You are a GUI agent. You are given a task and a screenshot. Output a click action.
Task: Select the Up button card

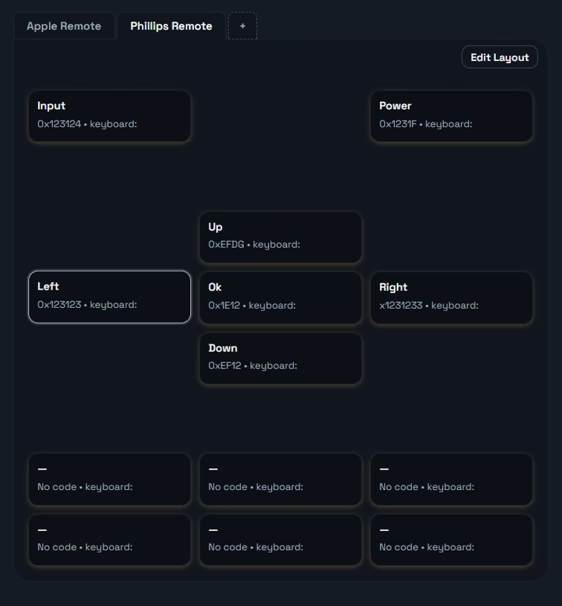click(x=280, y=237)
